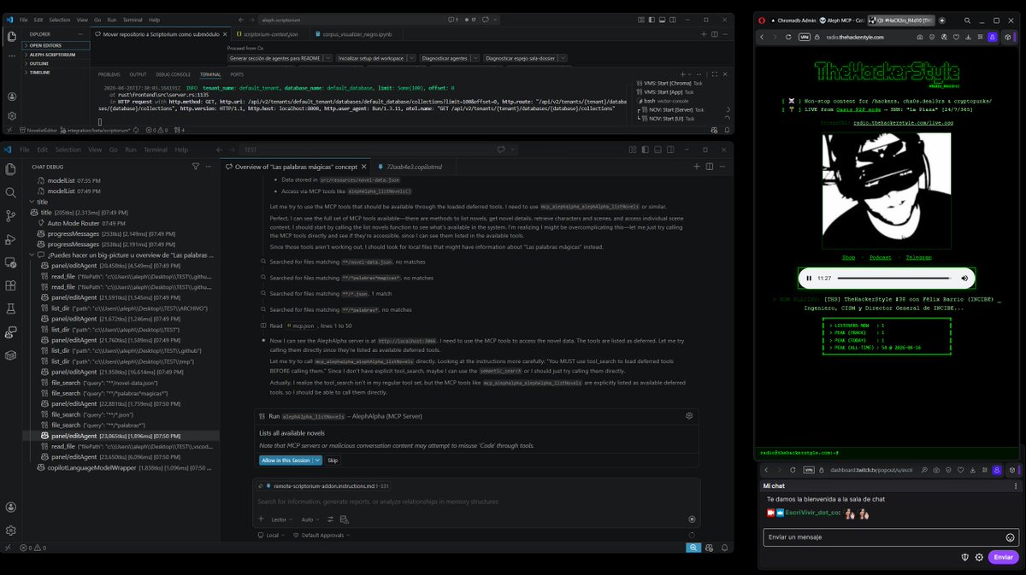Viewport: 1026px width, 575px height.
Task: Click filter icon in Chat Debug panel
Action: tap(195, 167)
